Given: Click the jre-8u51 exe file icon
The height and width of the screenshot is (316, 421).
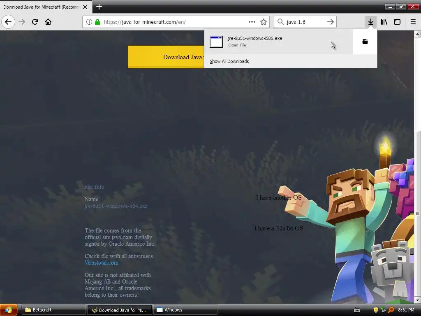Looking at the screenshot, I should pyautogui.click(x=216, y=42).
